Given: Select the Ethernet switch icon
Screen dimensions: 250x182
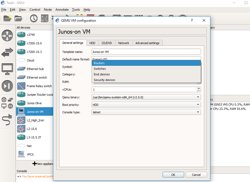Looking at the screenshot, I should click(21, 78).
